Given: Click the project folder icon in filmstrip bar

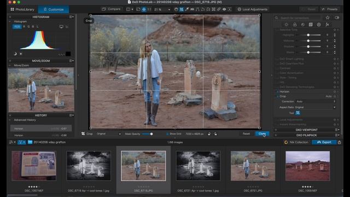Looking at the screenshot, I should coord(30,142).
